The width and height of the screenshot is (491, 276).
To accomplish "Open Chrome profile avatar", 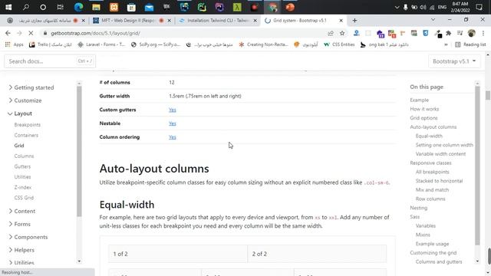I will [x=472, y=33].
